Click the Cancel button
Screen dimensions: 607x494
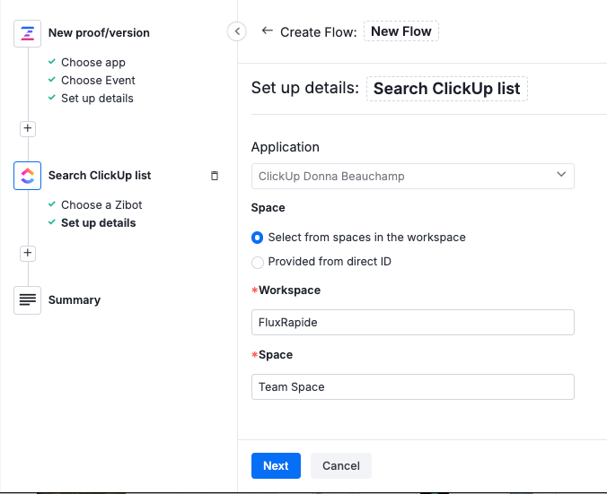(x=341, y=466)
